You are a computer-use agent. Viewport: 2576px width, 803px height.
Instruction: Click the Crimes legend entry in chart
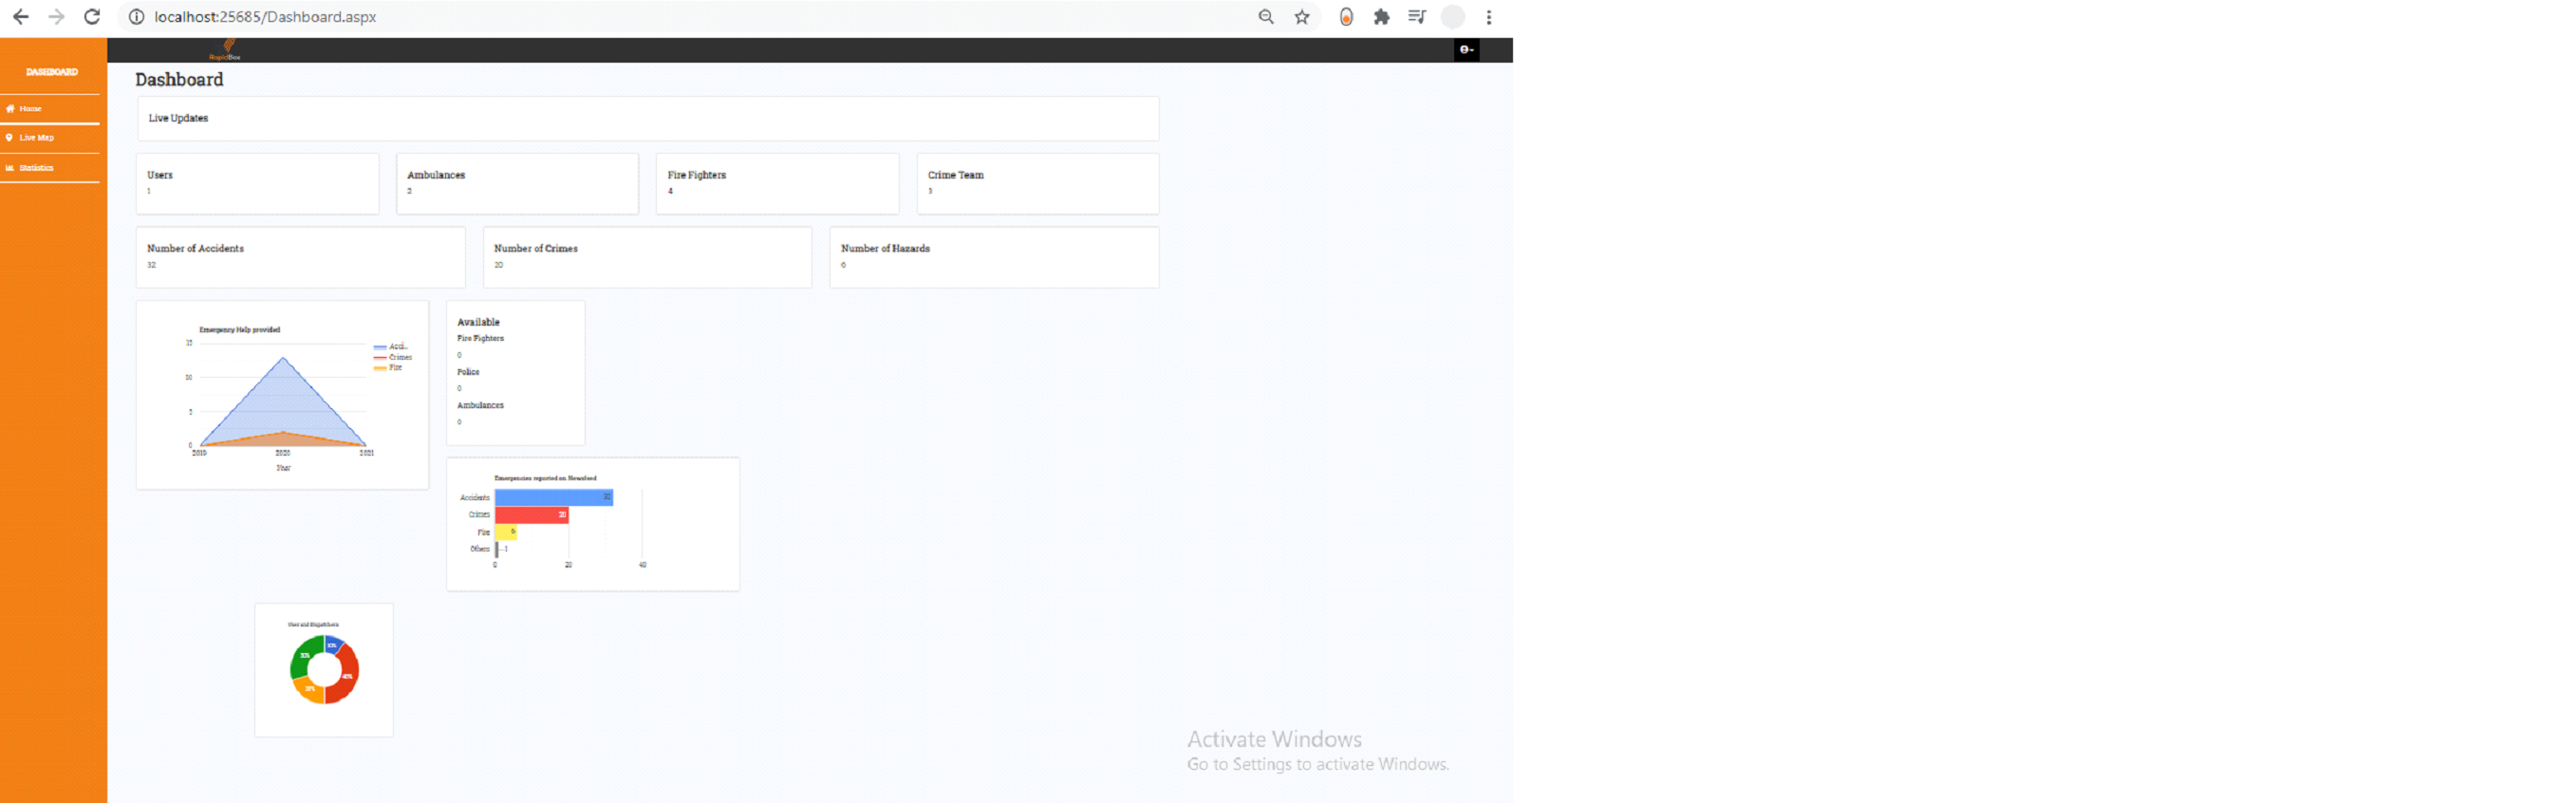pos(393,357)
